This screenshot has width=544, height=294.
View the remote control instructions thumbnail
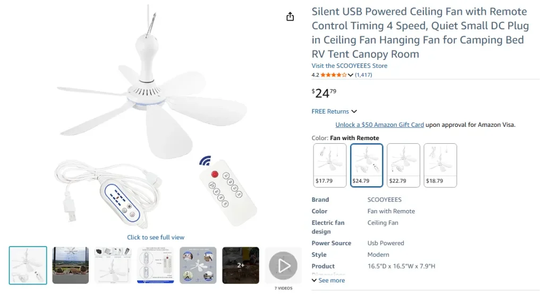(x=156, y=265)
